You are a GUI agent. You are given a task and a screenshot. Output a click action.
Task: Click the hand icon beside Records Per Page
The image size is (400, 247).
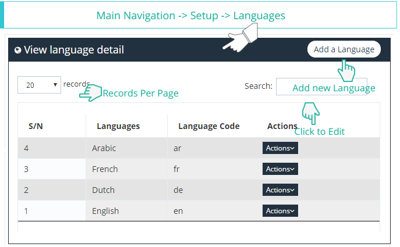90,93
